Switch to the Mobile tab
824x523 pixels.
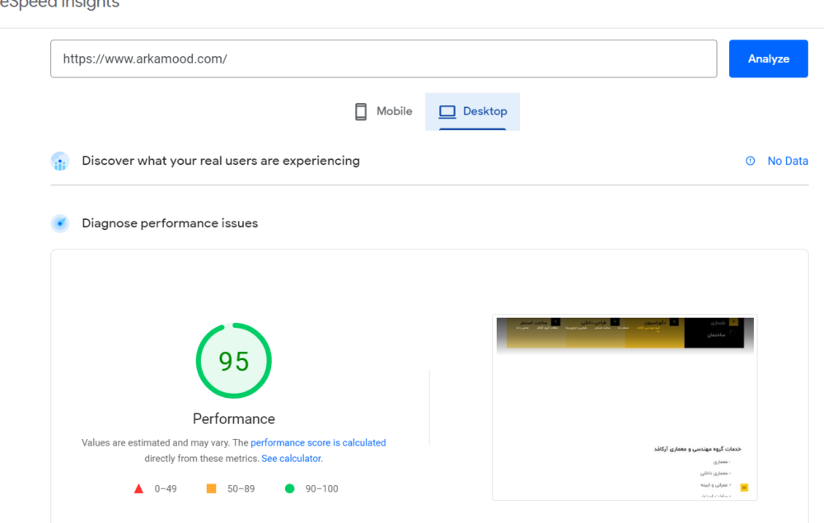click(383, 111)
